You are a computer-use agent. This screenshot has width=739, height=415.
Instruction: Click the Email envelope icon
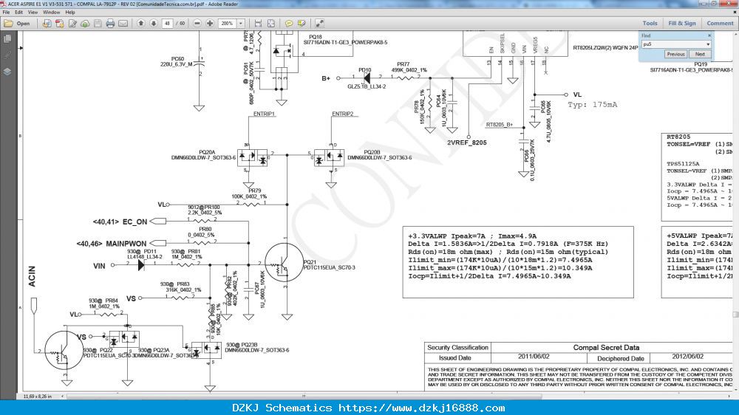click(123, 23)
